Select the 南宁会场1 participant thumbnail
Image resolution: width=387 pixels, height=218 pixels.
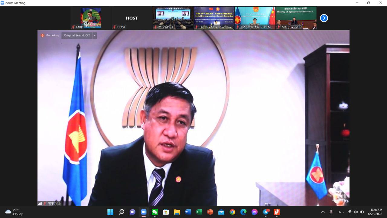pos(173,18)
